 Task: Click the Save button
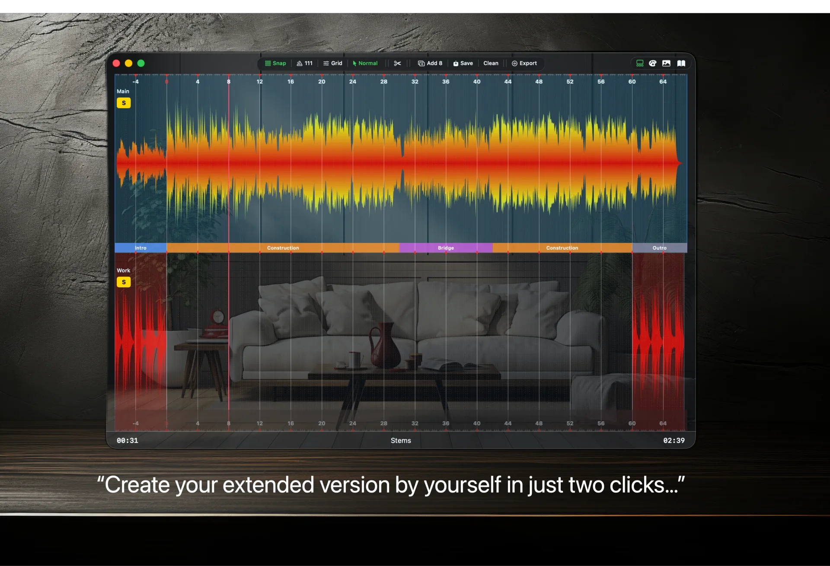click(x=463, y=63)
